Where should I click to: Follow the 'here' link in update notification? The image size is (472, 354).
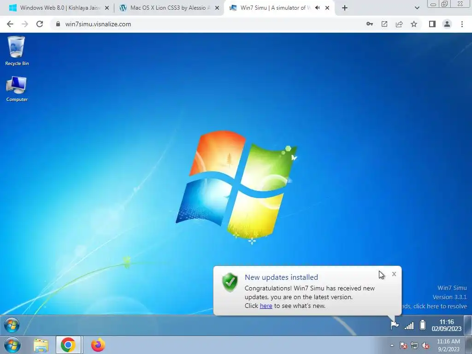pyautogui.click(x=266, y=306)
